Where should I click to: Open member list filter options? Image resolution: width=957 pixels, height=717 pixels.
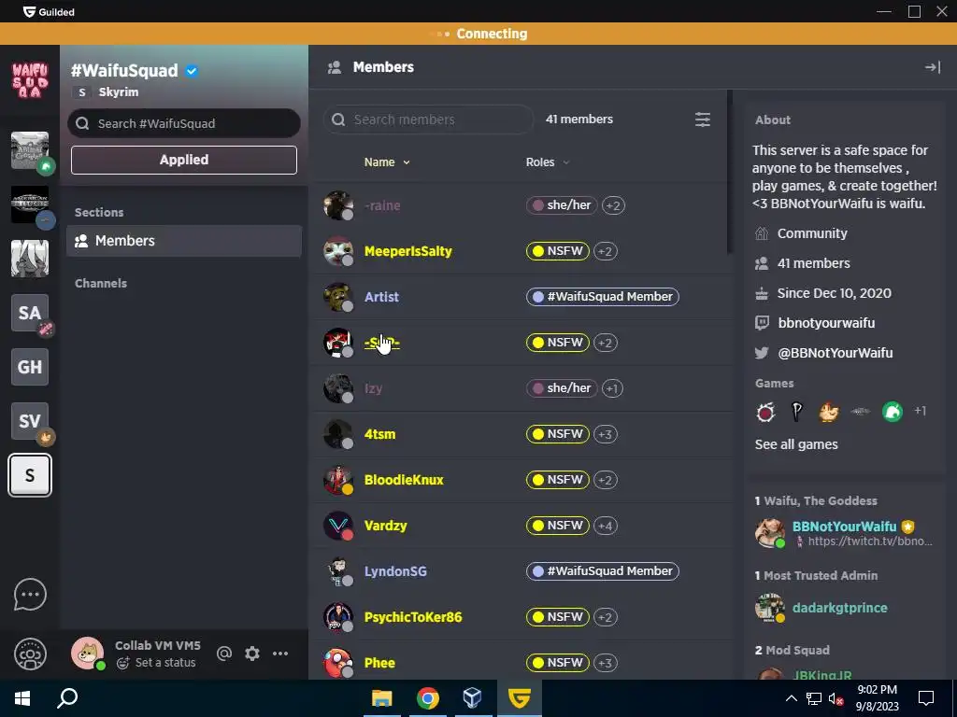[703, 119]
